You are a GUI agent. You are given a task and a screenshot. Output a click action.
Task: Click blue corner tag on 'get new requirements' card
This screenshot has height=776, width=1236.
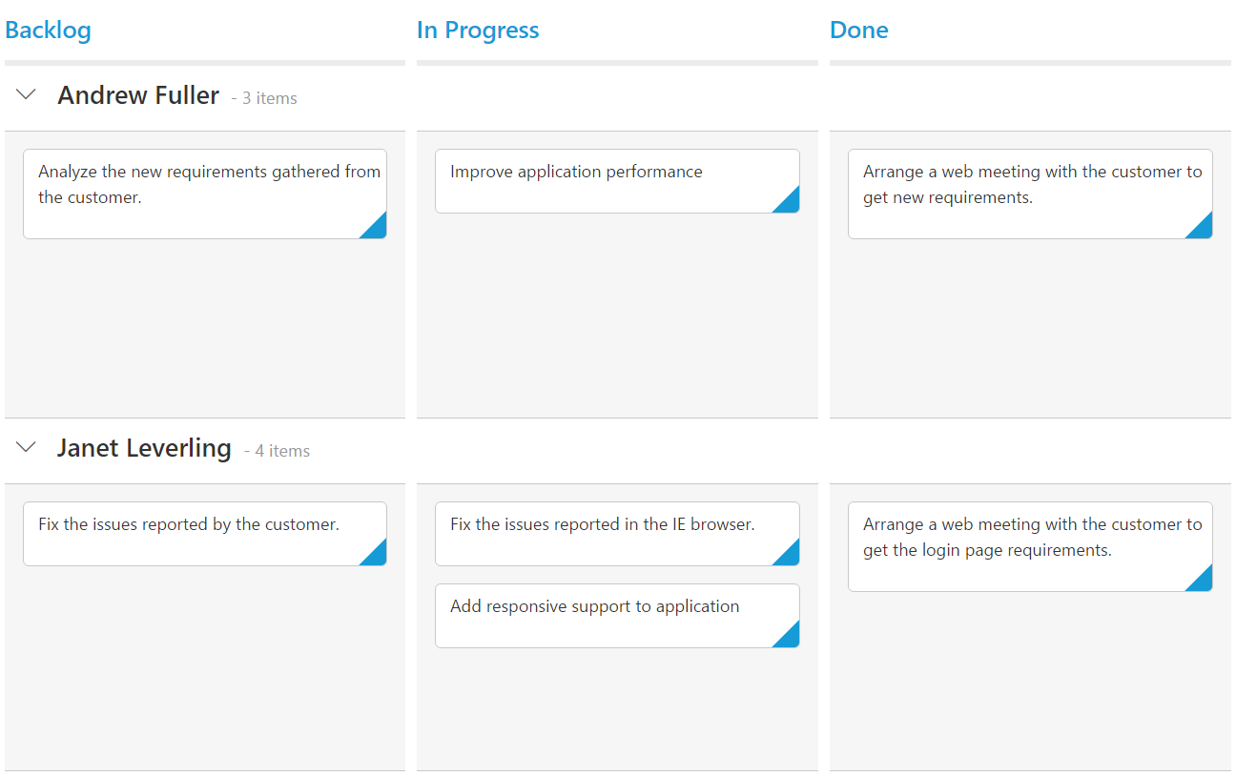[1203, 229]
